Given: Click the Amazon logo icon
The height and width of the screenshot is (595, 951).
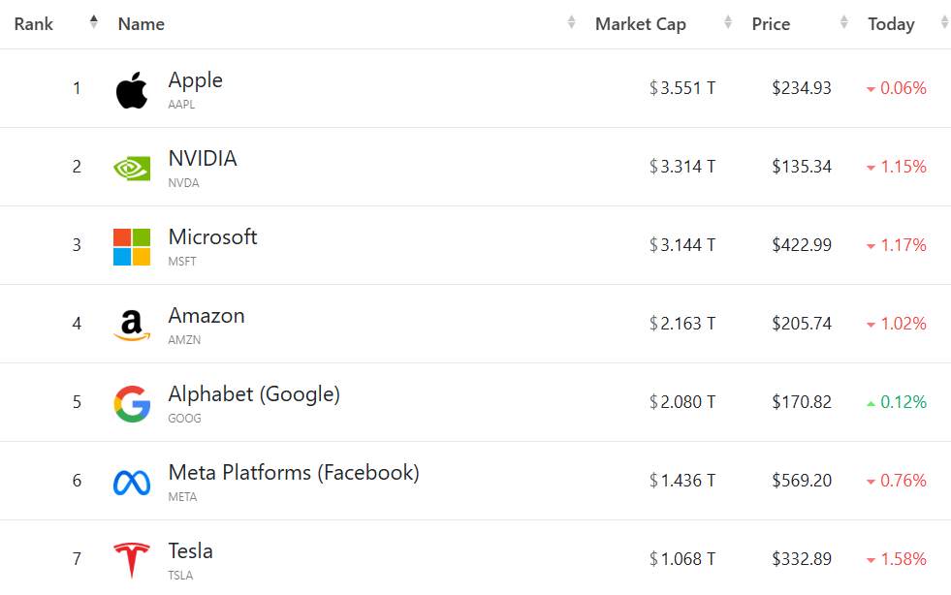Looking at the screenshot, I should pos(132,326).
